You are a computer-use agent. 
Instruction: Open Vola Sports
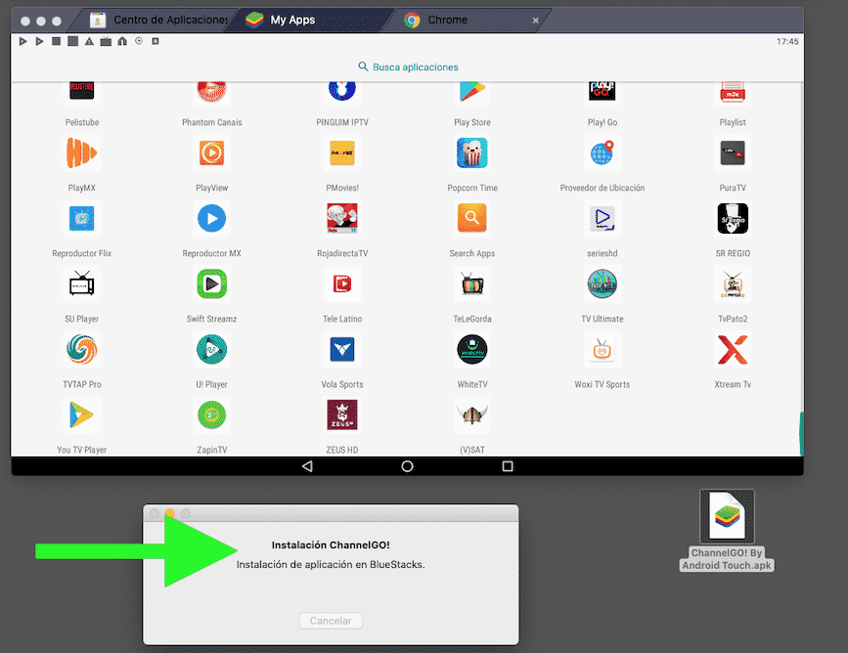341,349
